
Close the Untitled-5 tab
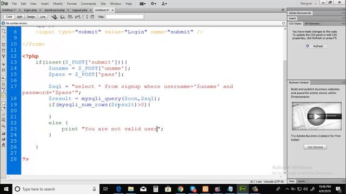112,10
